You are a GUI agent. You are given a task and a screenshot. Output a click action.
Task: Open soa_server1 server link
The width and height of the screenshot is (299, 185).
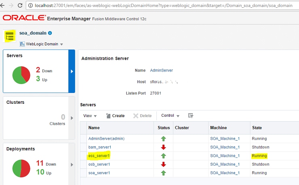click(x=99, y=173)
